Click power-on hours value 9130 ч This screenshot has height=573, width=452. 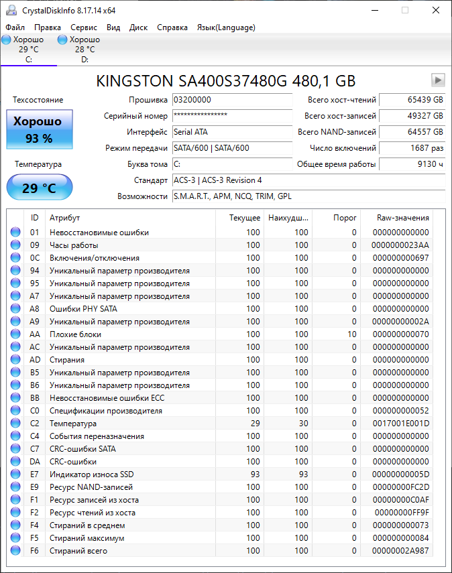coord(412,164)
